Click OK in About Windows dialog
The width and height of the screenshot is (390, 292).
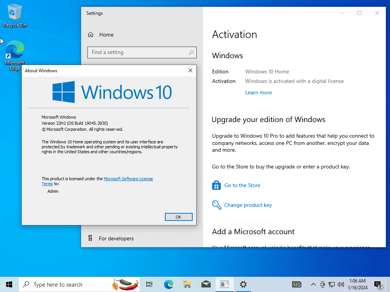coord(179,217)
